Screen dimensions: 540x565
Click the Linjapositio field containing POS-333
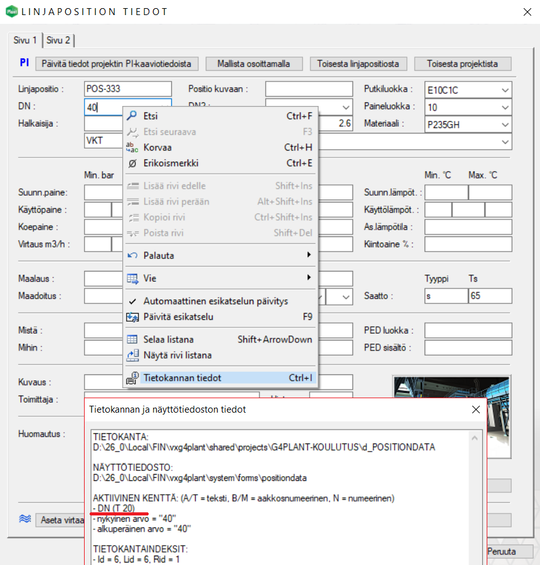(x=127, y=90)
